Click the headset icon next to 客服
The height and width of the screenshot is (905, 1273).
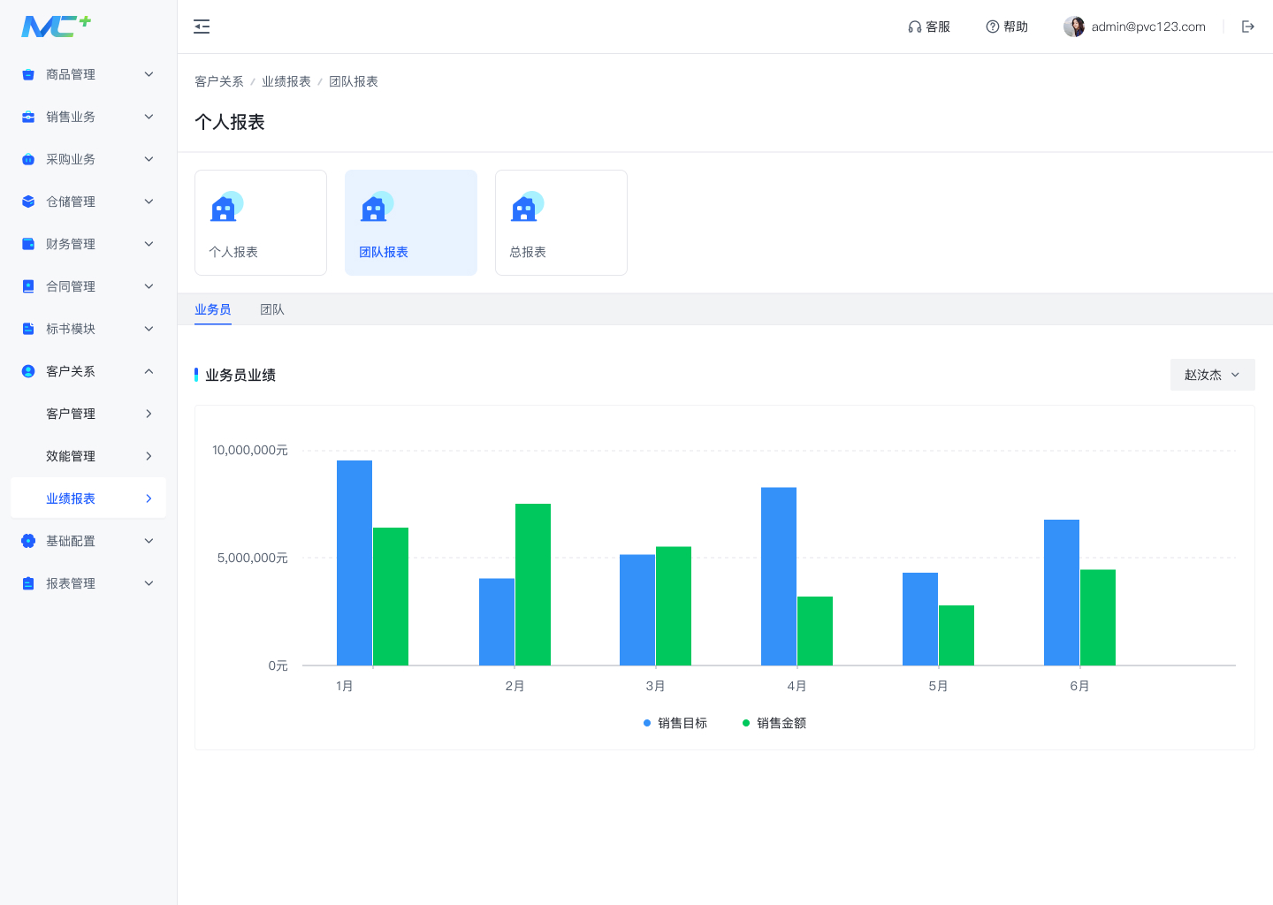tap(915, 27)
